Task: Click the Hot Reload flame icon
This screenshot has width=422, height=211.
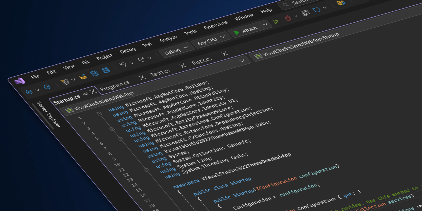Action: coord(288,18)
